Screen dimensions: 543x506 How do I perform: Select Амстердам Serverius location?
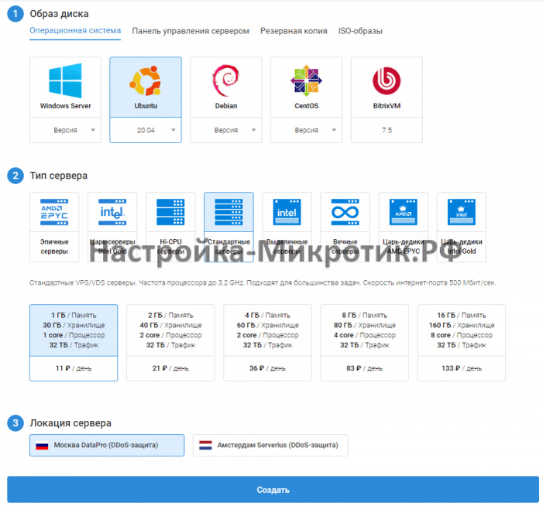270,446
